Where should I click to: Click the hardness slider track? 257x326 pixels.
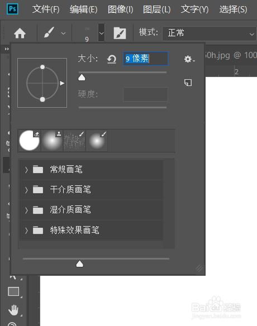(122, 108)
